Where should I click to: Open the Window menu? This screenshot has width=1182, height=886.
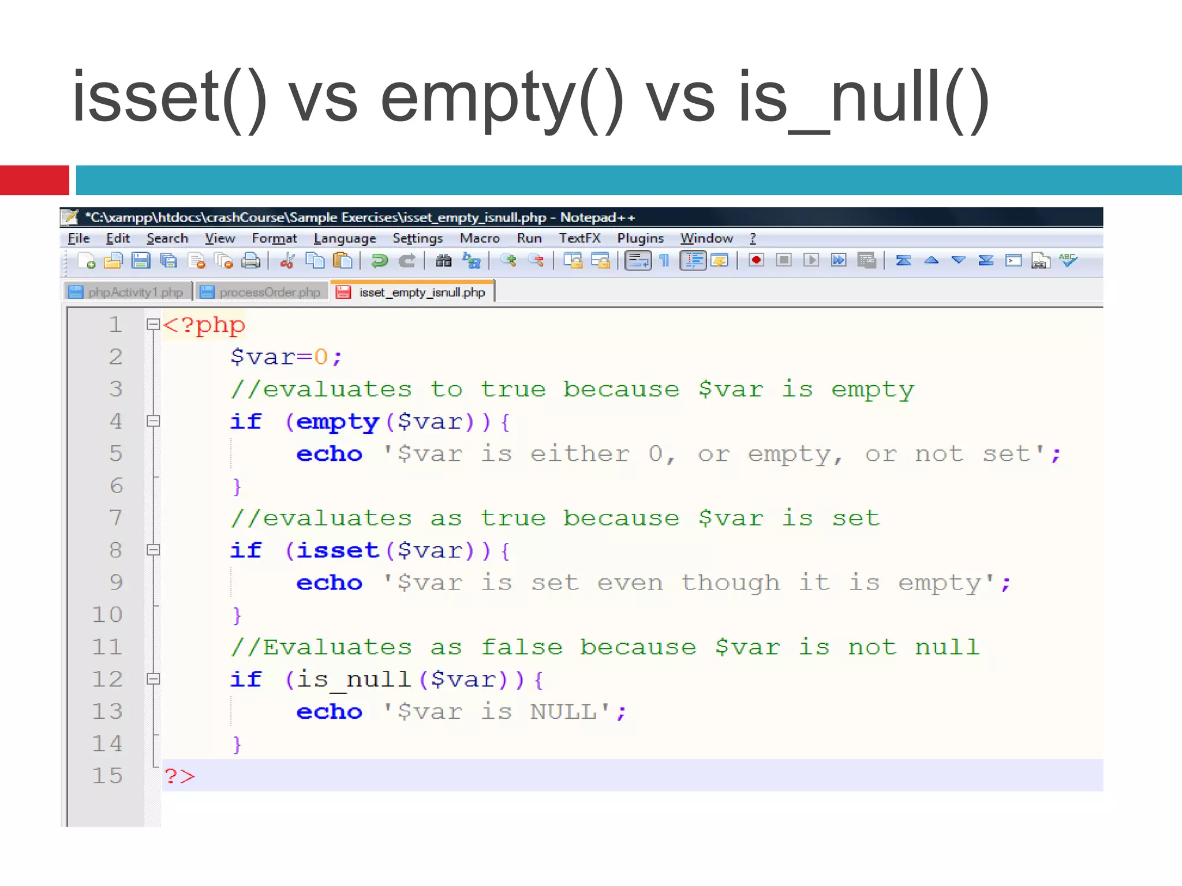(706, 238)
